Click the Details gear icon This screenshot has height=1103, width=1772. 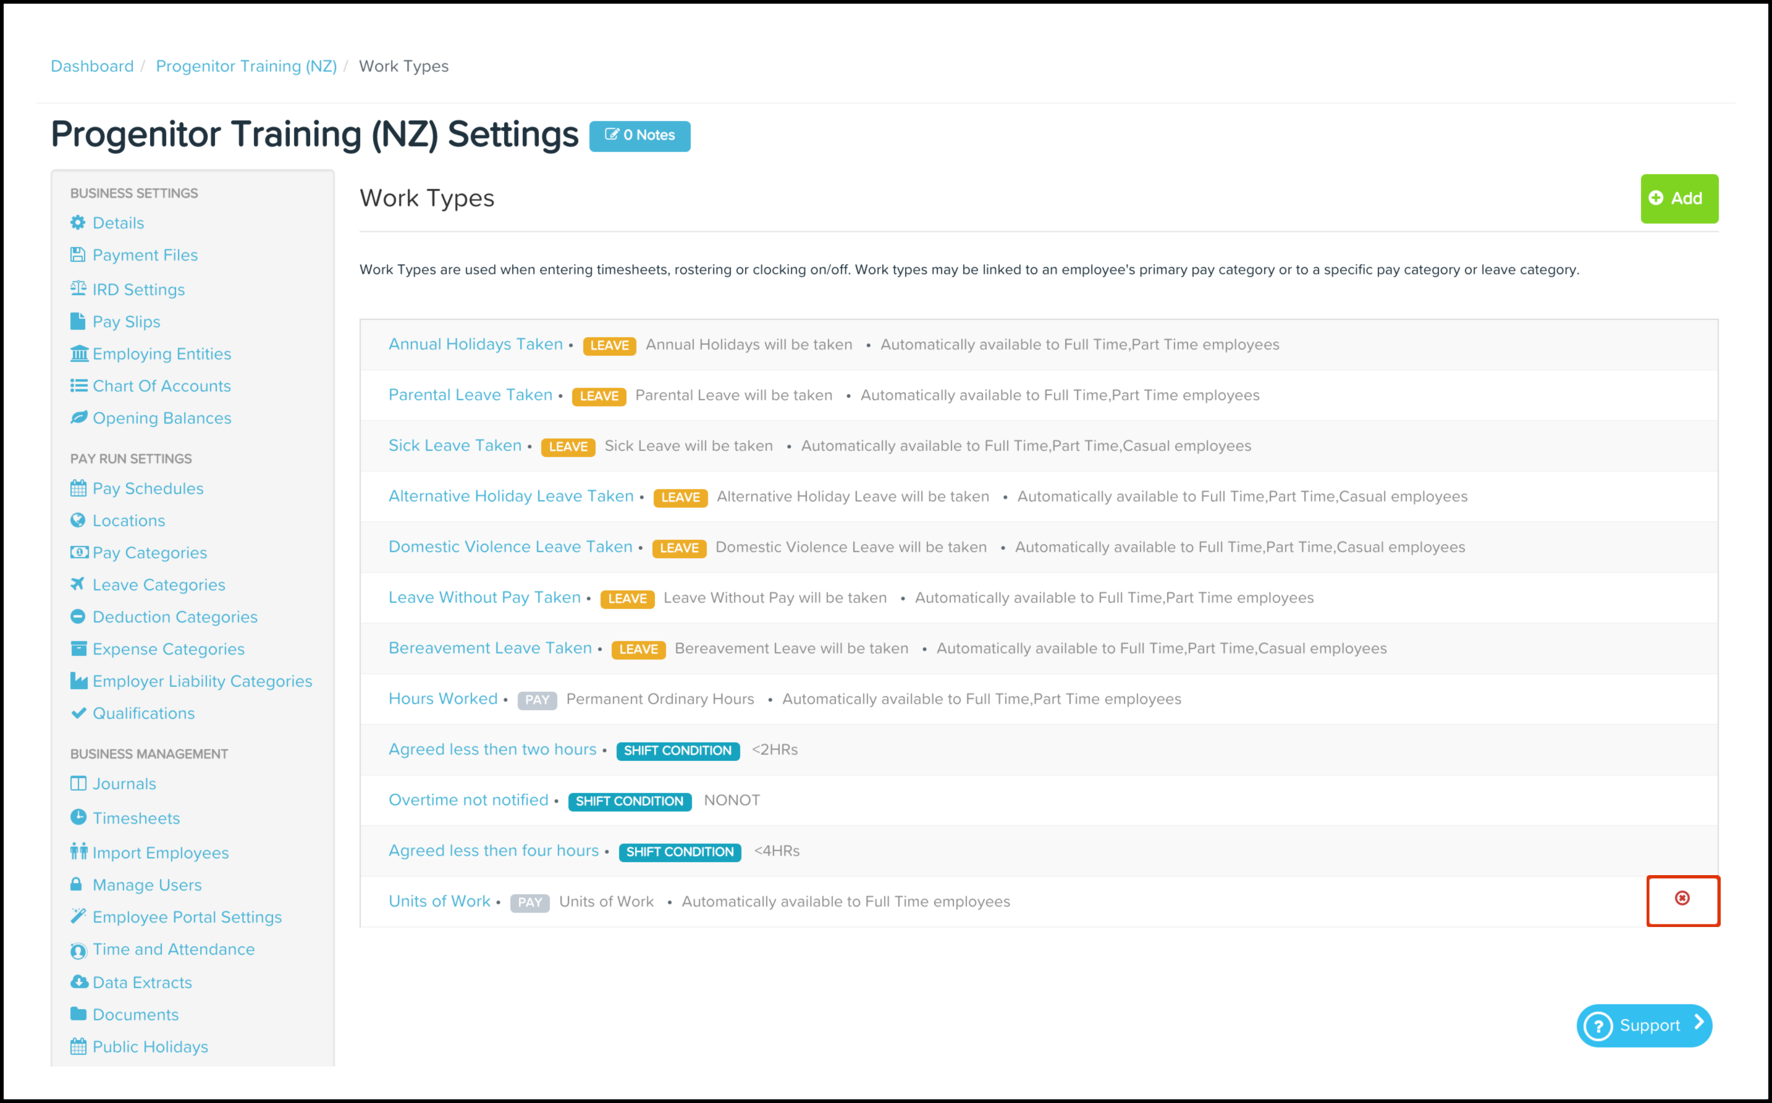point(78,222)
